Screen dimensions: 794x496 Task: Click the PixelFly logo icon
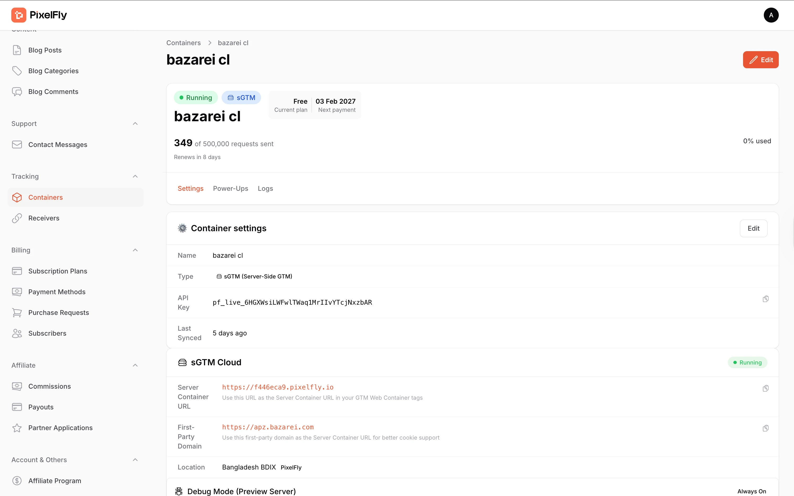click(x=19, y=15)
